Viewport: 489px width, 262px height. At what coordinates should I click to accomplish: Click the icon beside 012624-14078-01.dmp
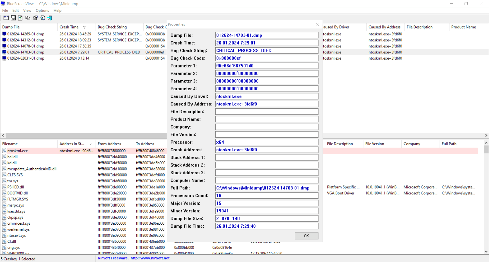pos(4,46)
